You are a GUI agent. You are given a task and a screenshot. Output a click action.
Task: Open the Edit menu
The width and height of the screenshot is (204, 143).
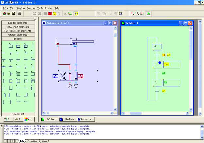pos(12,8)
